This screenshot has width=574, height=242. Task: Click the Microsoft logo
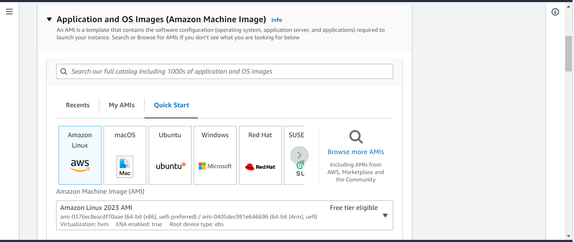pyautogui.click(x=215, y=166)
